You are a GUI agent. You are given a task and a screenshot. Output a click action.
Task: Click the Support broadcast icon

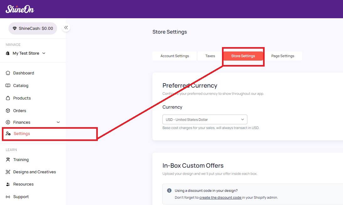pyautogui.click(x=8, y=197)
